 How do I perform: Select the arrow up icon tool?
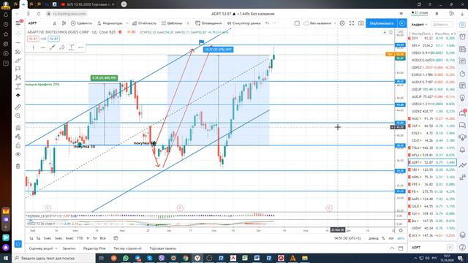18,96
